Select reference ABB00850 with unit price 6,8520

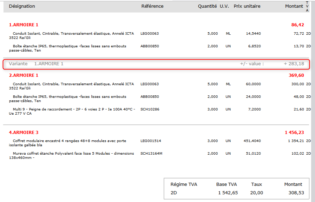click(150, 46)
